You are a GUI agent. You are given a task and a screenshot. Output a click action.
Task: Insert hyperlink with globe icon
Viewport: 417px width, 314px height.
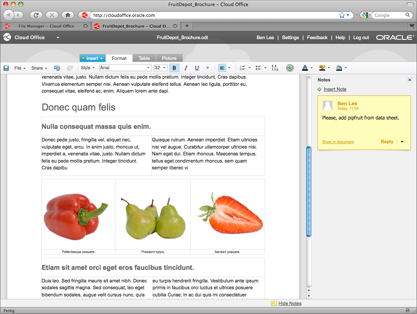pyautogui.click(x=290, y=68)
